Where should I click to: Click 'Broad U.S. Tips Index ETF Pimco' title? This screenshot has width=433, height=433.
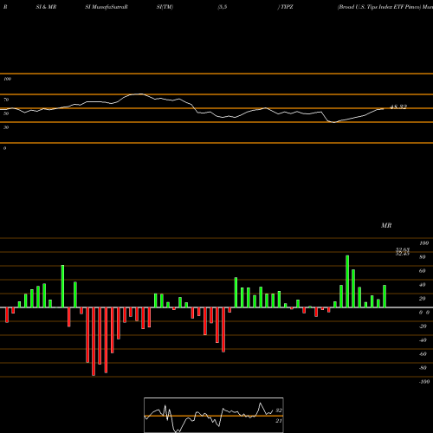(379, 7)
